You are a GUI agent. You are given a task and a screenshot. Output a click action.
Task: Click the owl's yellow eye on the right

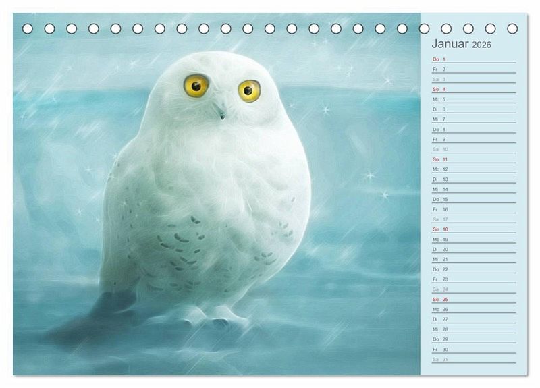[249, 90]
